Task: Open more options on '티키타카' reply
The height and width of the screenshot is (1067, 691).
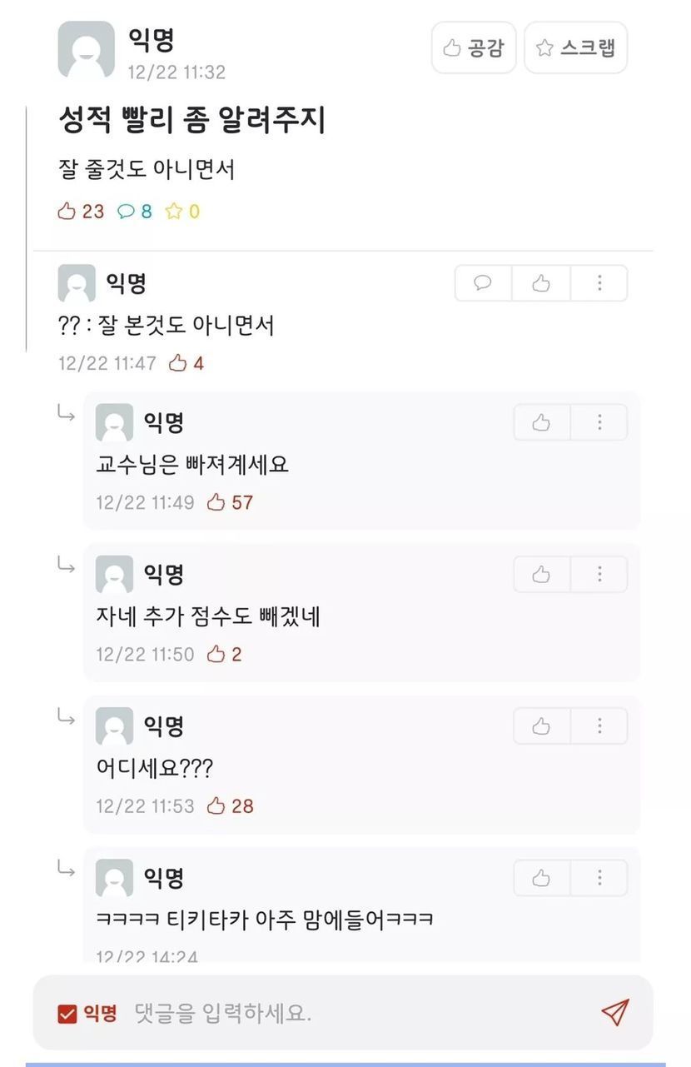Action: pyautogui.click(x=599, y=878)
